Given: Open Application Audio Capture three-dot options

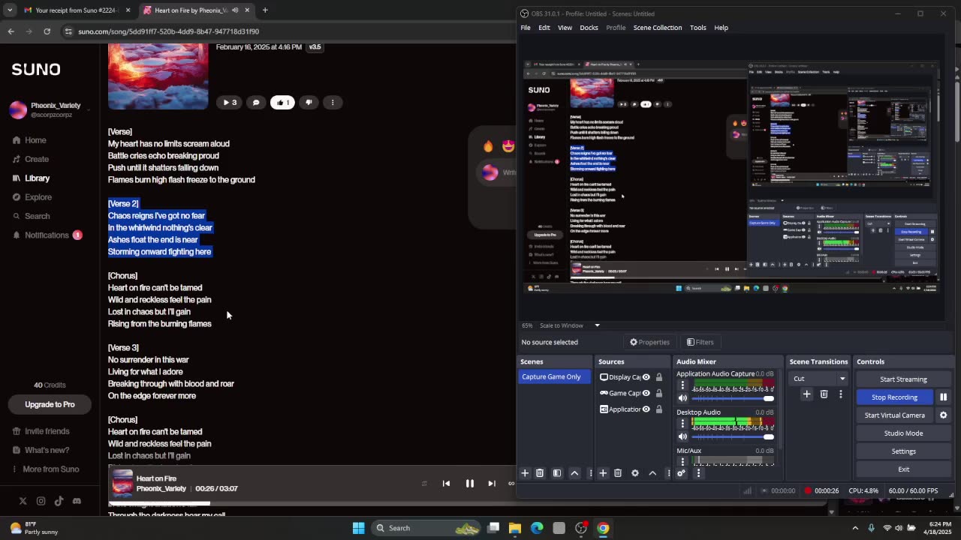Looking at the screenshot, I should click(x=682, y=385).
